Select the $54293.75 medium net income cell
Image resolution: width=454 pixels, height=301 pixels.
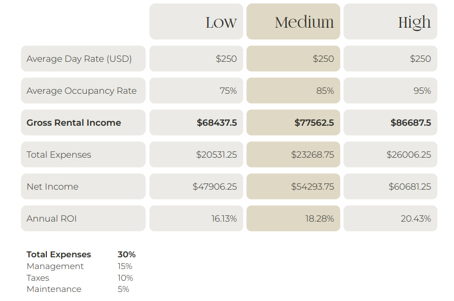[293, 186]
